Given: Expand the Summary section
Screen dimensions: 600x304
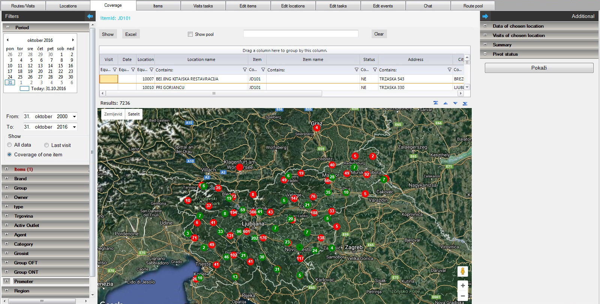Looking at the screenshot, I should [x=485, y=44].
